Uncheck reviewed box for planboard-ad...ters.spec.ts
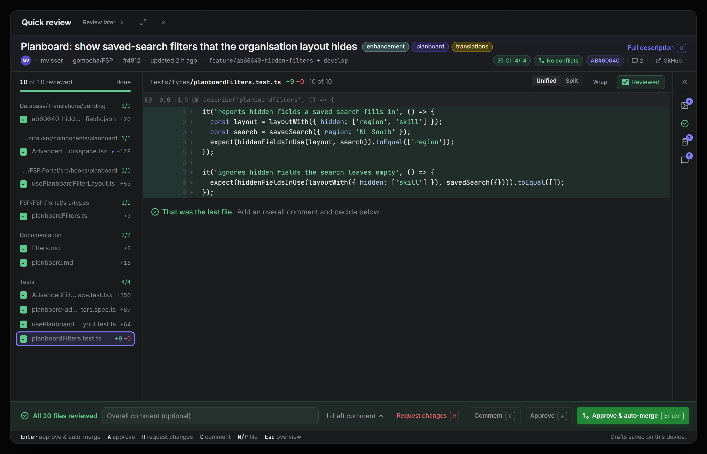This screenshot has width=707, height=454. pyautogui.click(x=23, y=310)
